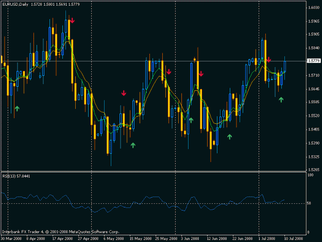Click the 1.5455 price axis label
The width and height of the screenshot is (322, 242).
(x=314, y=130)
